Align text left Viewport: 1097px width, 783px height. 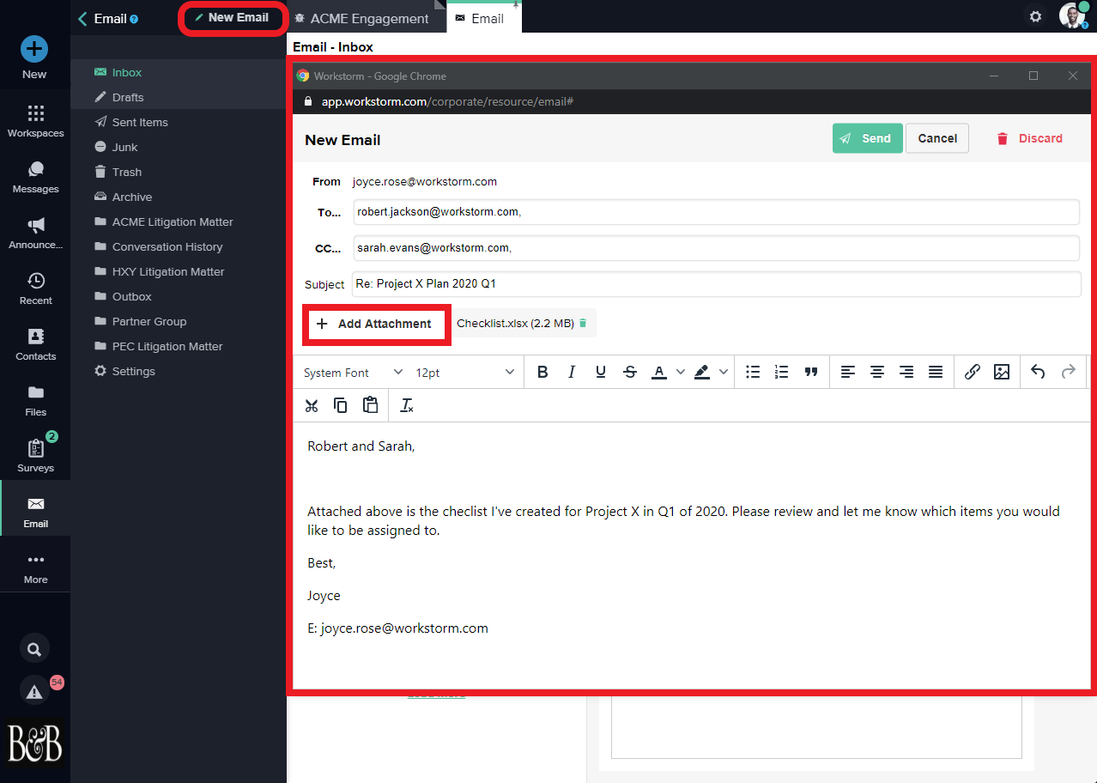(x=848, y=372)
